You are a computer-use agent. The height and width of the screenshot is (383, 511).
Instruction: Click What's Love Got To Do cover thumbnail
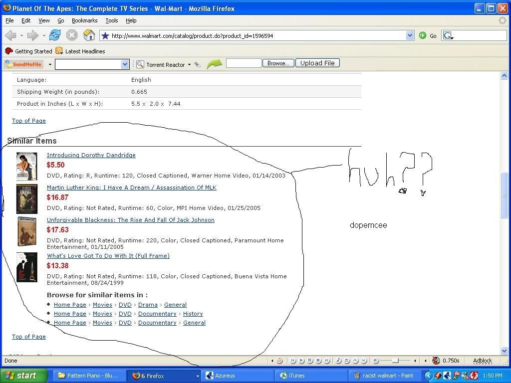click(27, 267)
